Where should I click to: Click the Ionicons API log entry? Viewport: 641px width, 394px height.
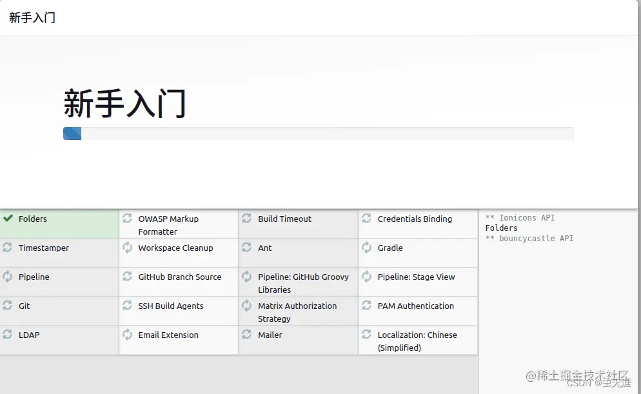520,218
